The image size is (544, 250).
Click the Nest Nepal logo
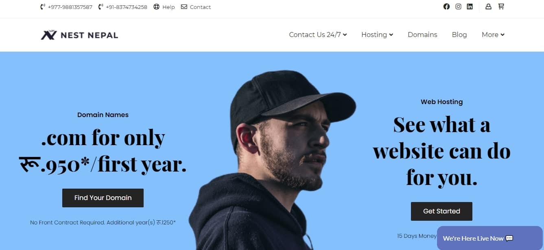[x=79, y=35]
